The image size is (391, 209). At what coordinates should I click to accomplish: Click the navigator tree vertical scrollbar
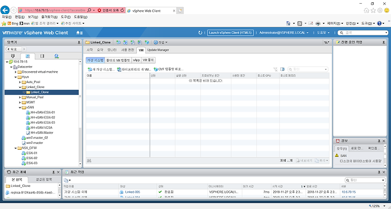(80, 112)
